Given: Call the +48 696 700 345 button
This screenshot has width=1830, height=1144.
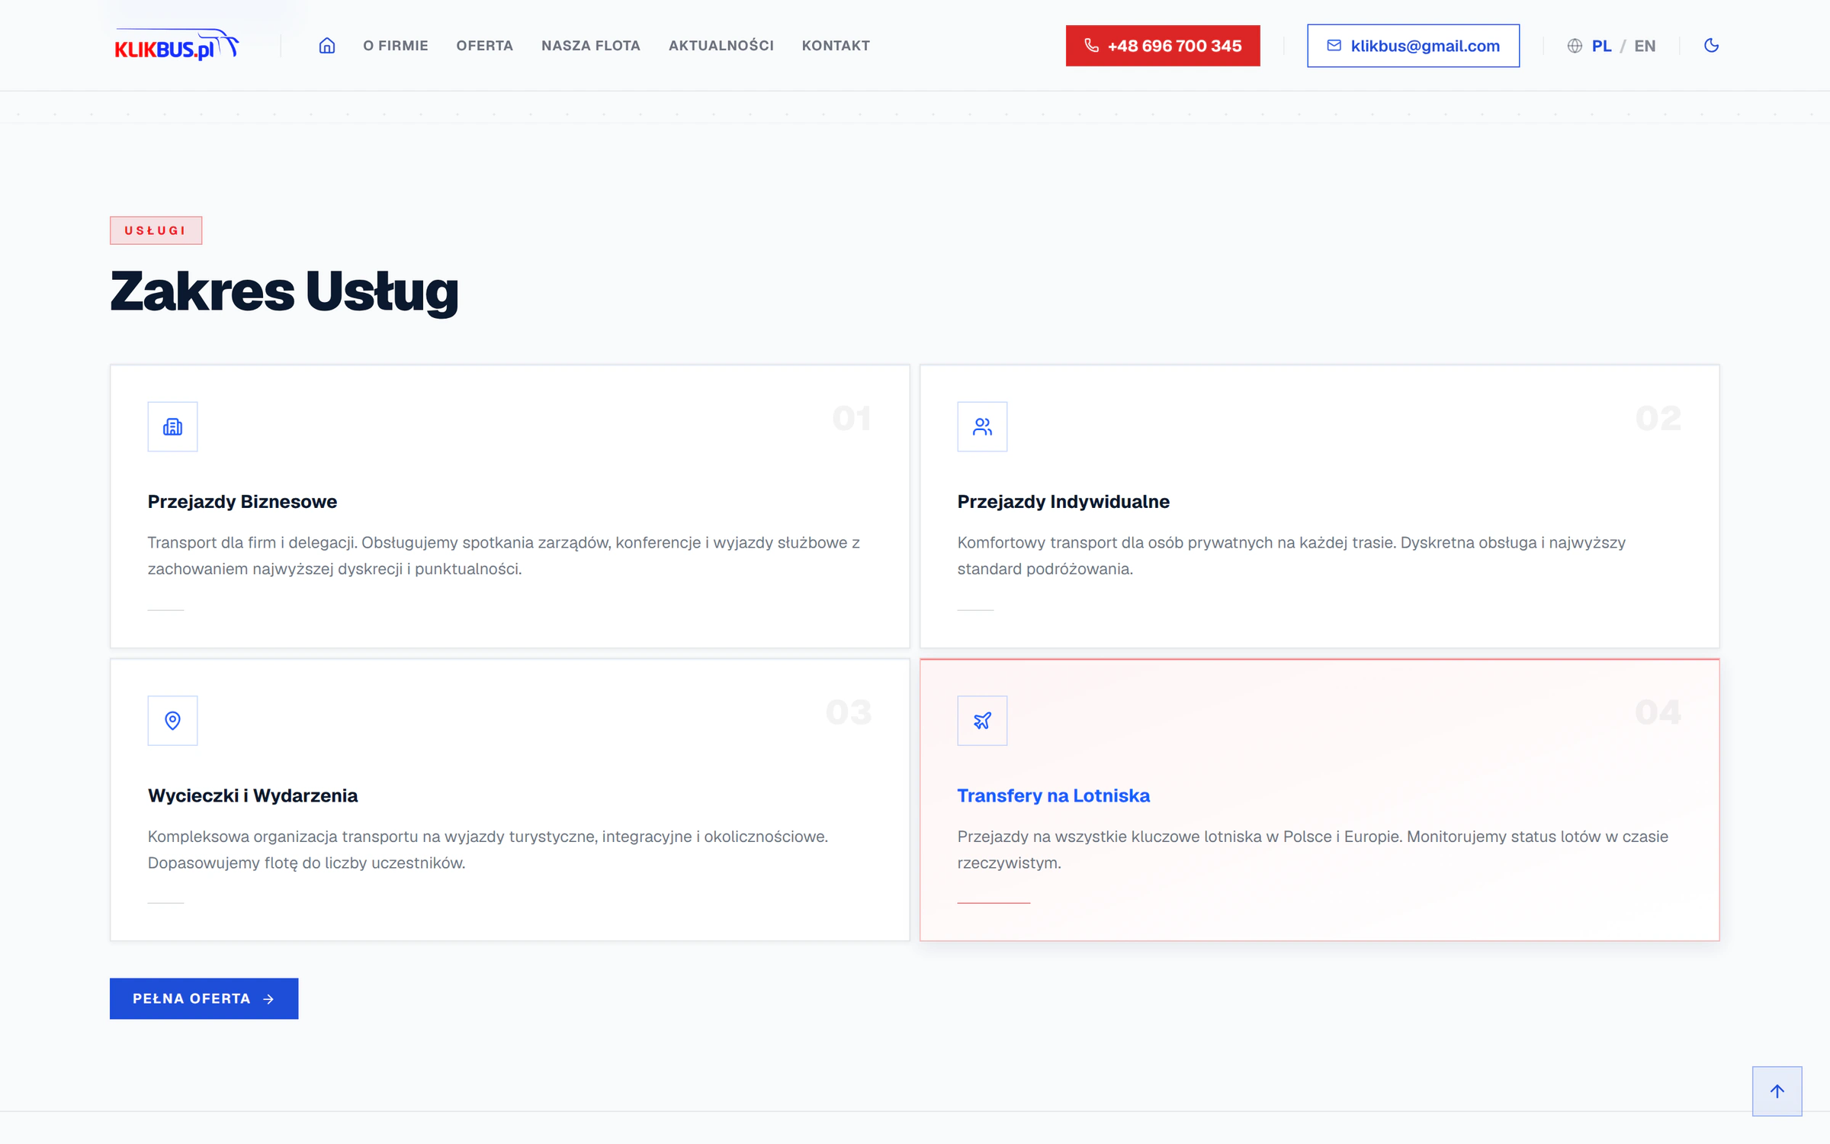Looking at the screenshot, I should [x=1163, y=46].
